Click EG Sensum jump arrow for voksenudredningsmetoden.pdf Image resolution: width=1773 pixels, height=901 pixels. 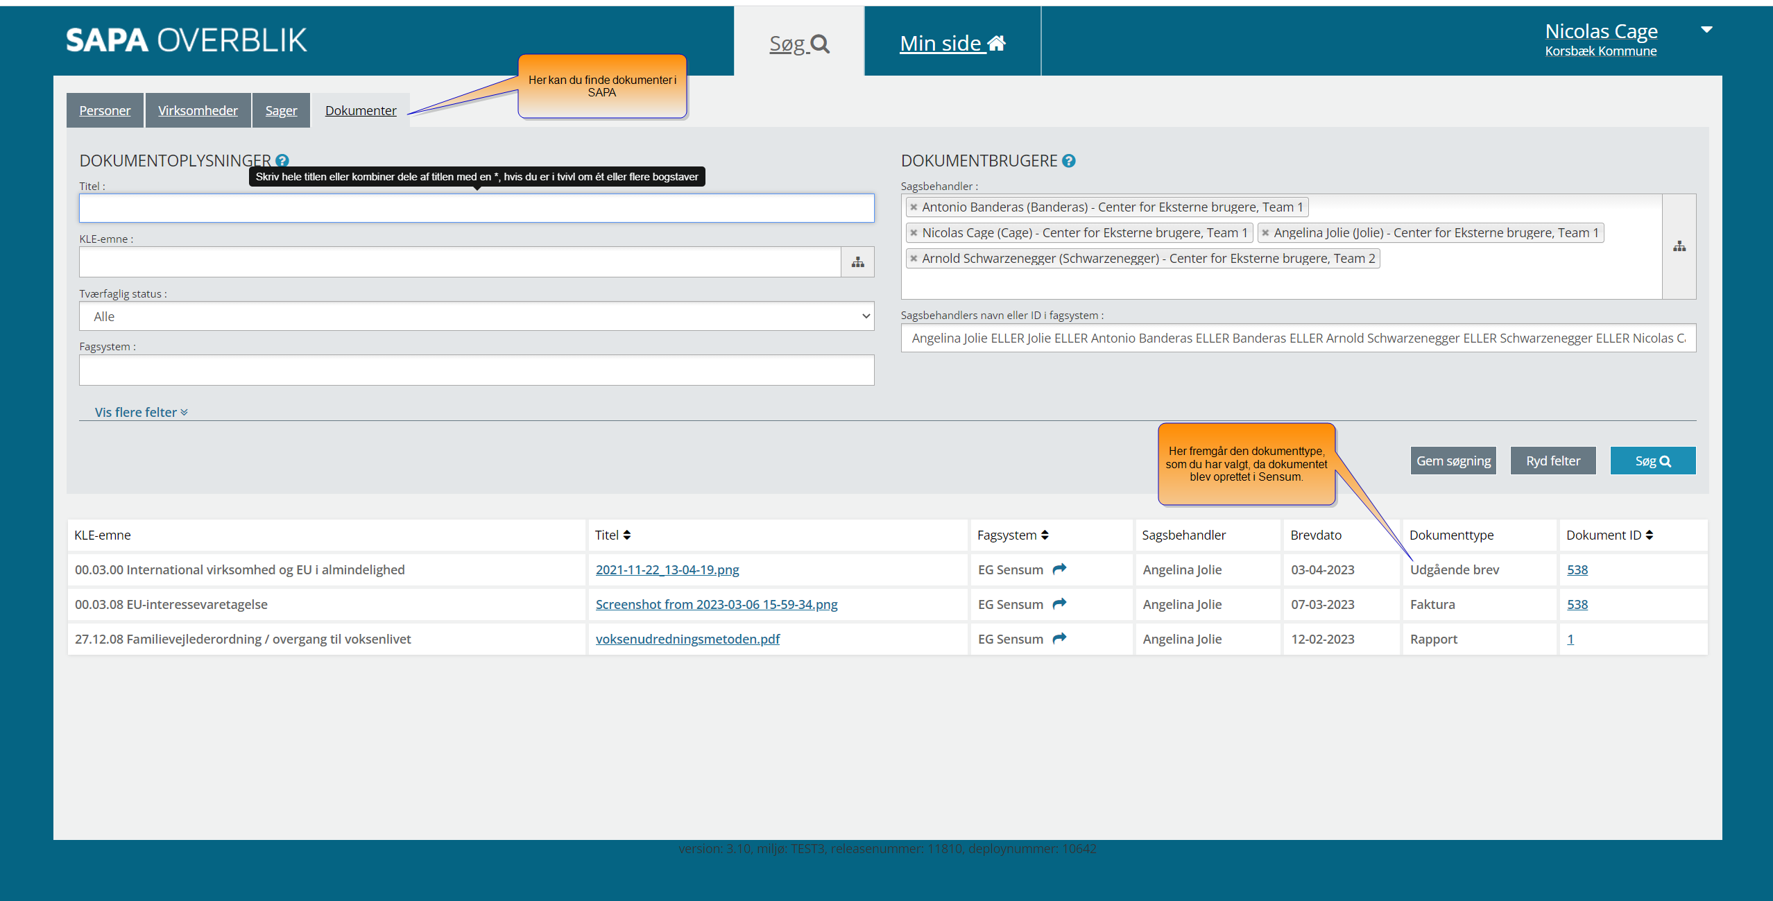[x=1059, y=639]
